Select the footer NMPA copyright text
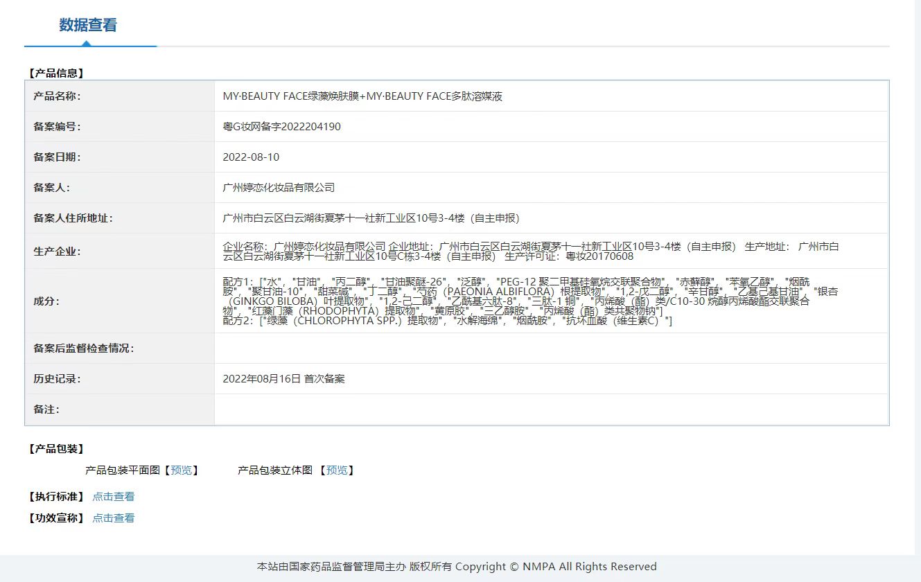 (457, 567)
